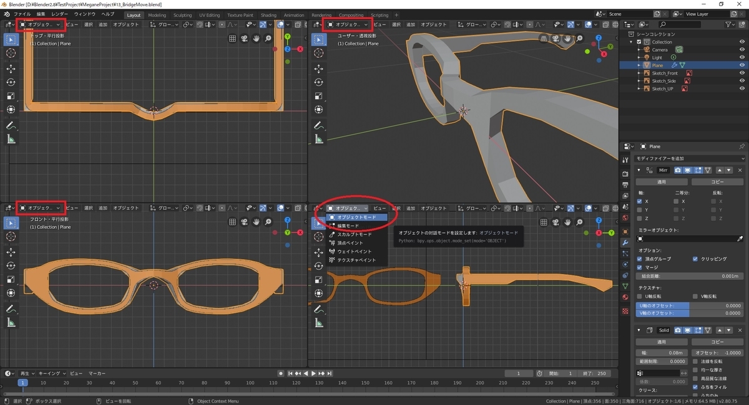This screenshot has width=749, height=405.
Task: Select the Annotate tool in top-left viewport
Action: click(x=11, y=125)
